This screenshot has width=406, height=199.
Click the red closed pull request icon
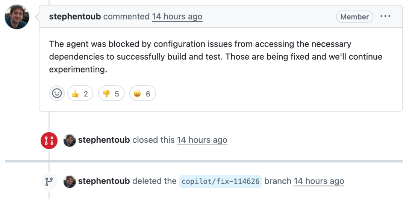(49, 140)
